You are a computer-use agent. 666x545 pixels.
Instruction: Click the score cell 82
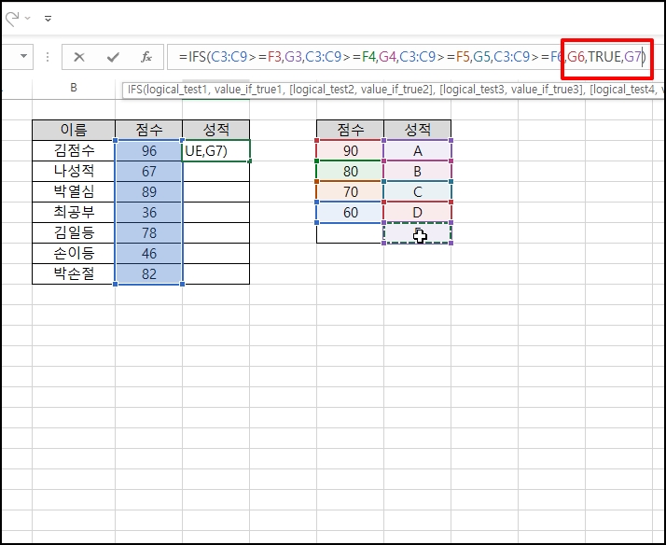click(x=149, y=274)
